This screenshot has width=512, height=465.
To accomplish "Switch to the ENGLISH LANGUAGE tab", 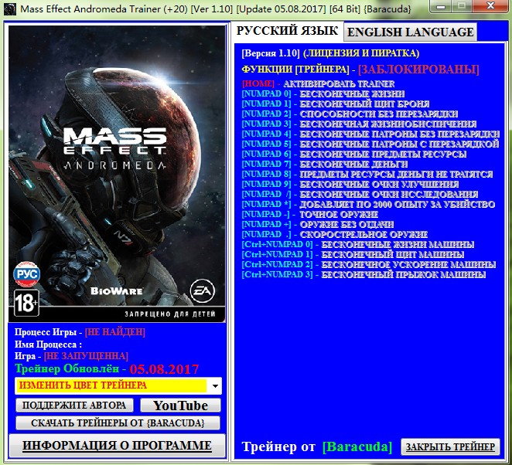I will (x=409, y=32).
